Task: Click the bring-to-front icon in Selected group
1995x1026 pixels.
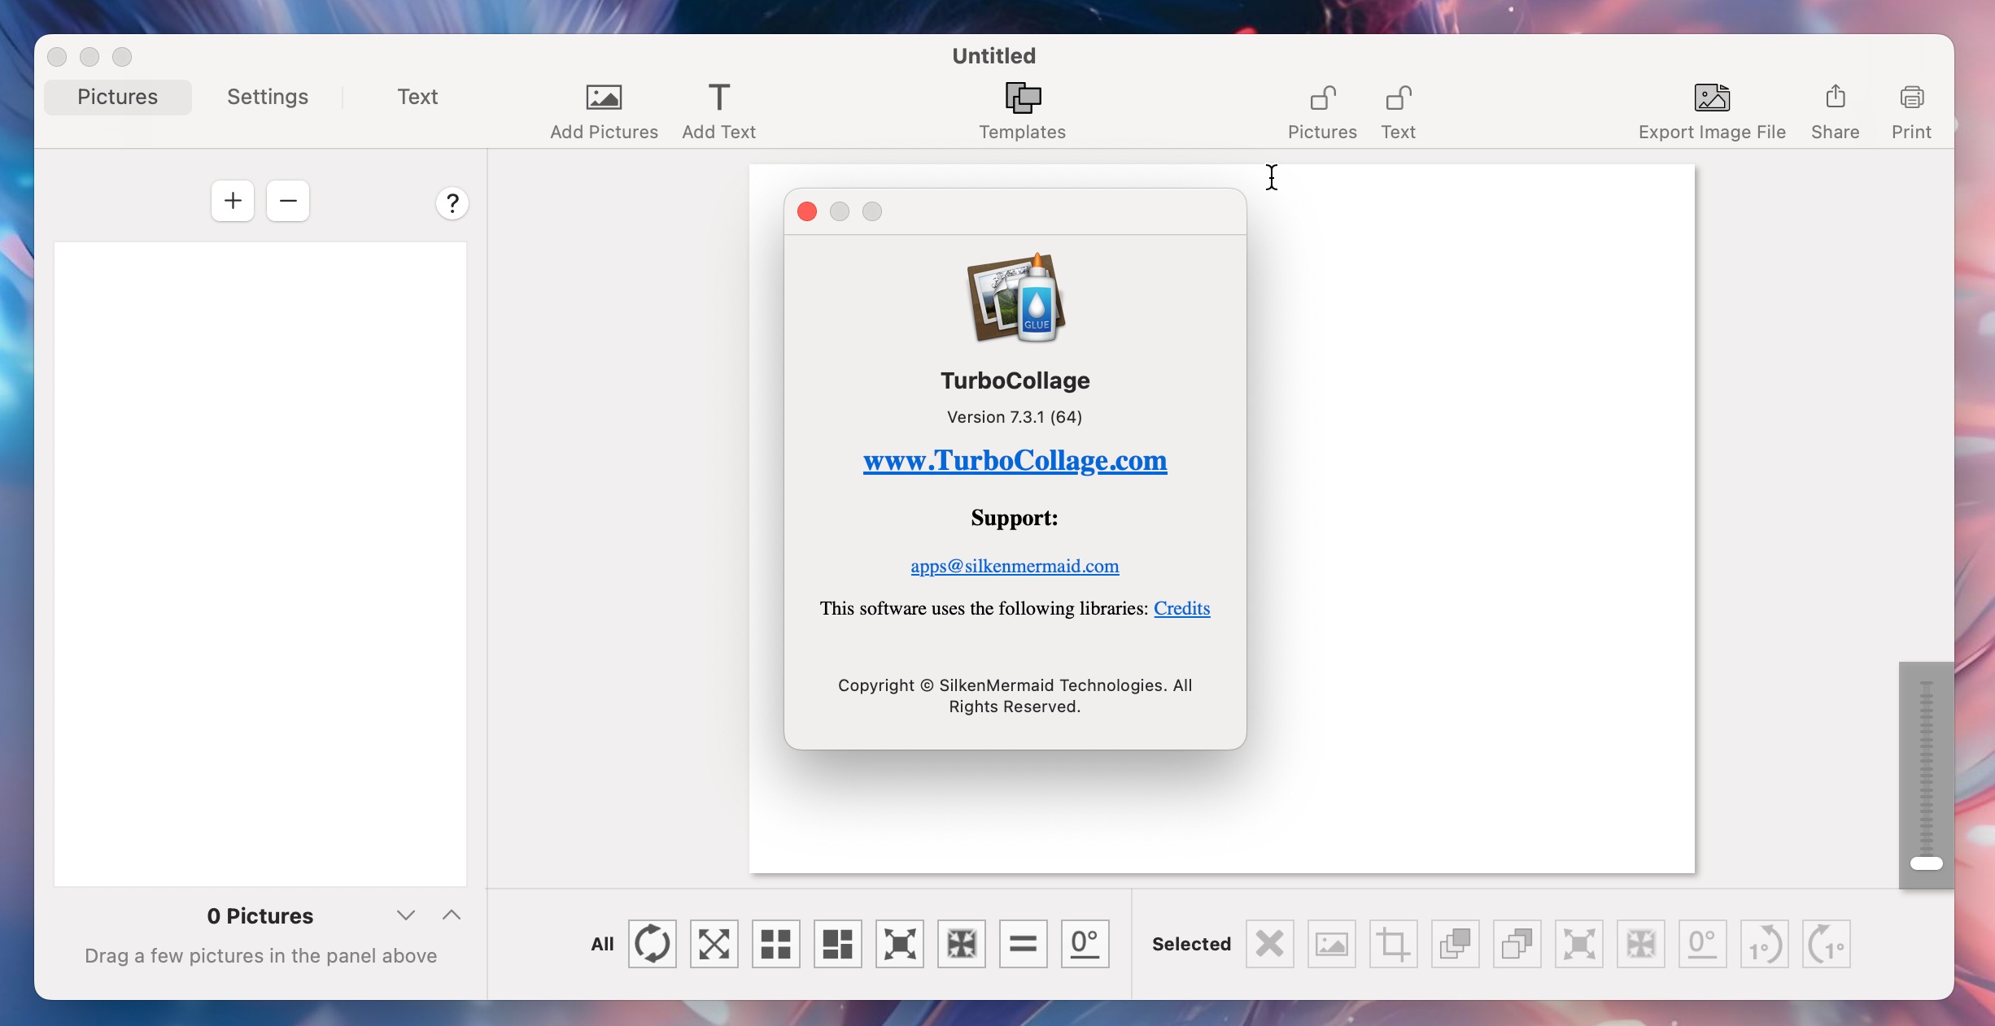Action: point(1456,944)
